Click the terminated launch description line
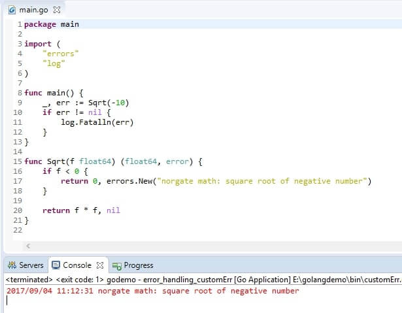Screen dimensions: 402x313 click(x=196, y=280)
